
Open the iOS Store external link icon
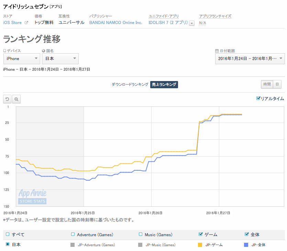pos(26,23)
